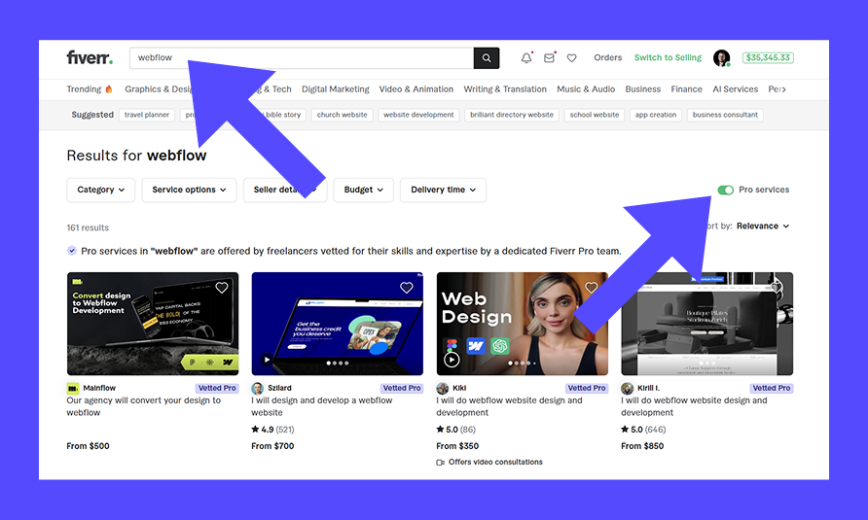Select the school website suggestion

coord(595,115)
